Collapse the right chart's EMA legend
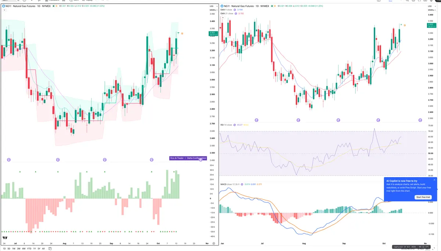This screenshot has width=441, height=251. tap(222, 17)
